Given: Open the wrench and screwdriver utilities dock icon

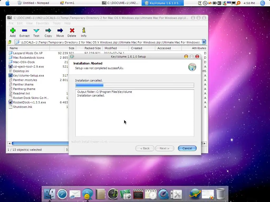Looking at the screenshot, I should [176, 195].
